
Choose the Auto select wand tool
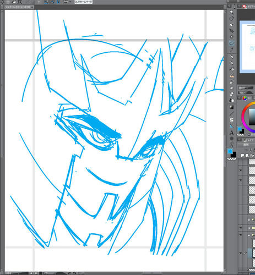(231, 37)
